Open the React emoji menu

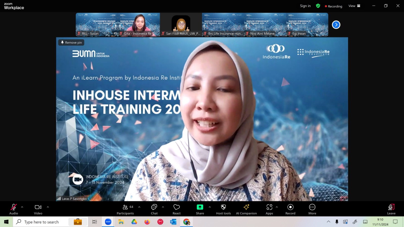(x=176, y=209)
